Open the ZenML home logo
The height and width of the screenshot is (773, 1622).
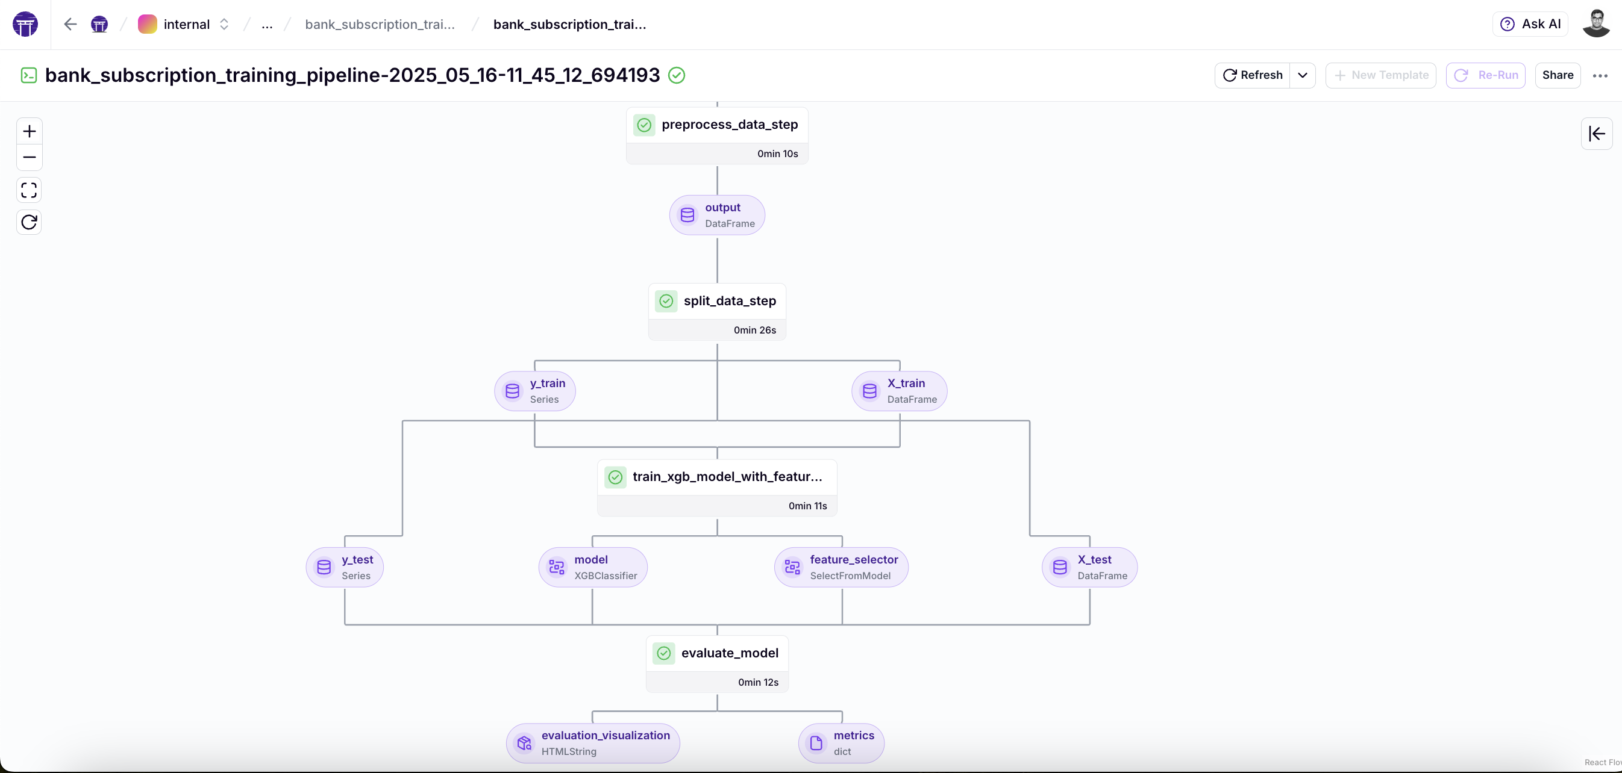(25, 24)
